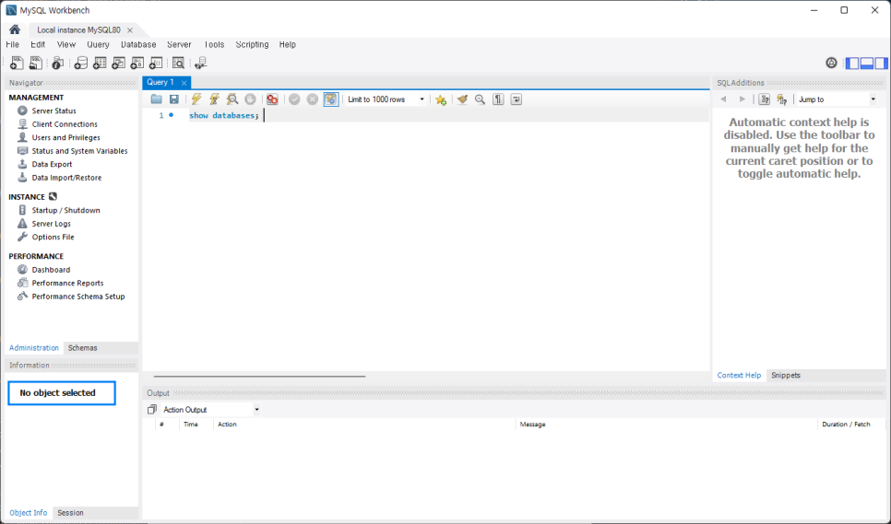The image size is (891, 524).
Task: Switch to the Session tab
Action: coord(70,513)
